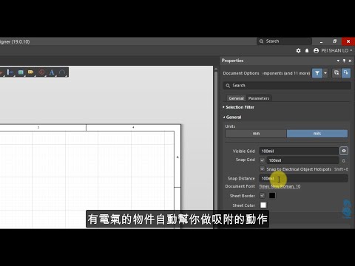This screenshot has height=266, width=355.
Task: Pin the Properties panel
Action: (344, 61)
